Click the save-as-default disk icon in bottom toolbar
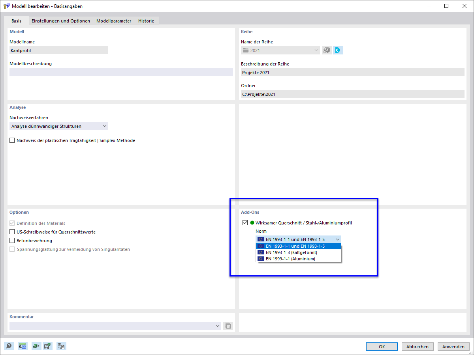 point(47,346)
